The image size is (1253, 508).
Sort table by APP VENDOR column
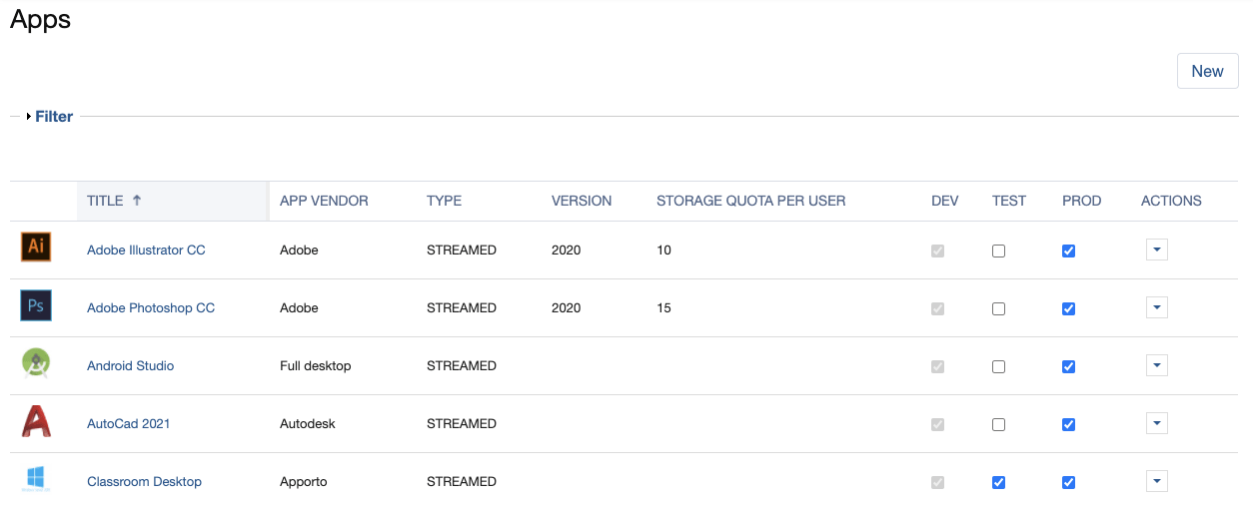[x=324, y=201]
